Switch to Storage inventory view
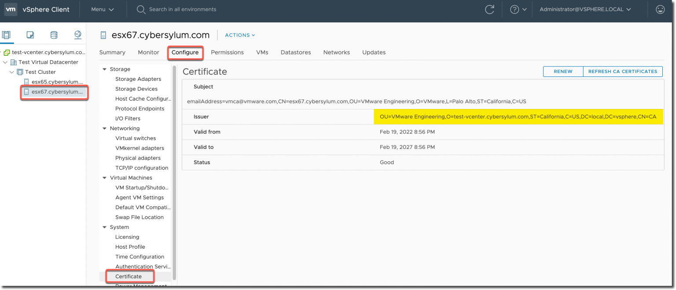676x290 pixels. coord(54,35)
